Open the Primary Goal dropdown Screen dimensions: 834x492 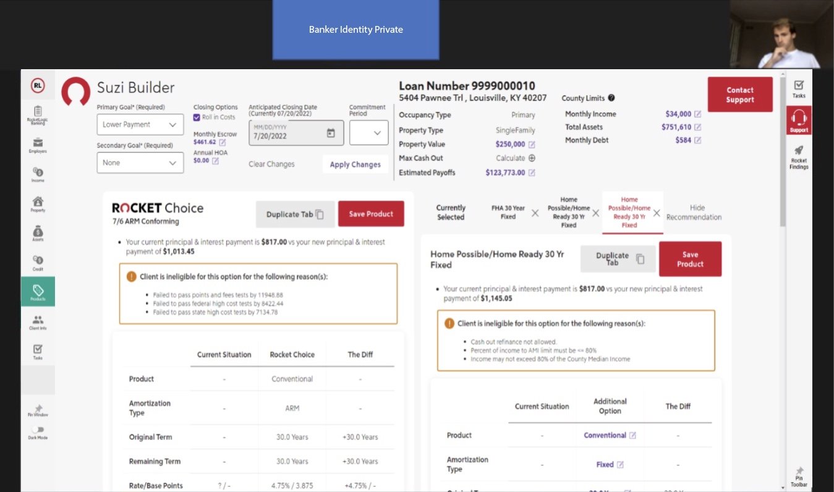point(140,124)
